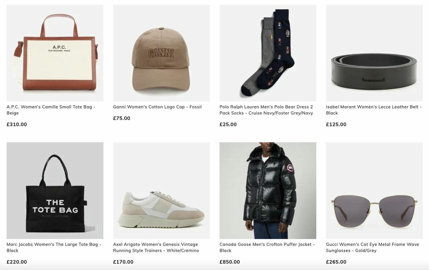View the Polo Bear socks product image
This screenshot has height=270, width=429.
[x=268, y=53]
